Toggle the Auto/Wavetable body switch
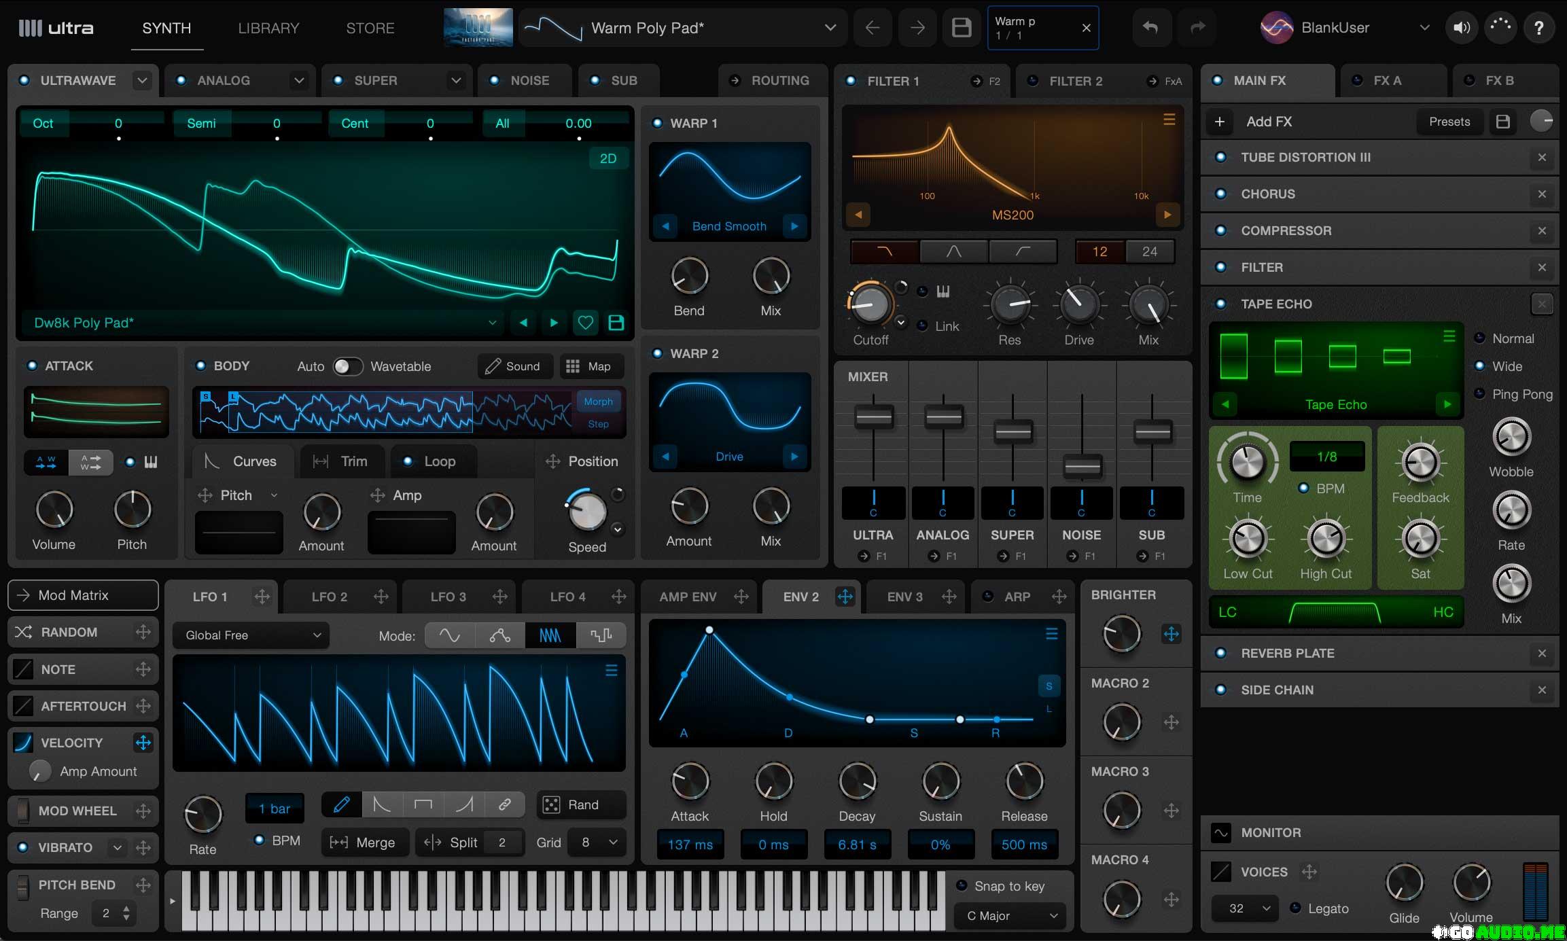 pos(347,366)
